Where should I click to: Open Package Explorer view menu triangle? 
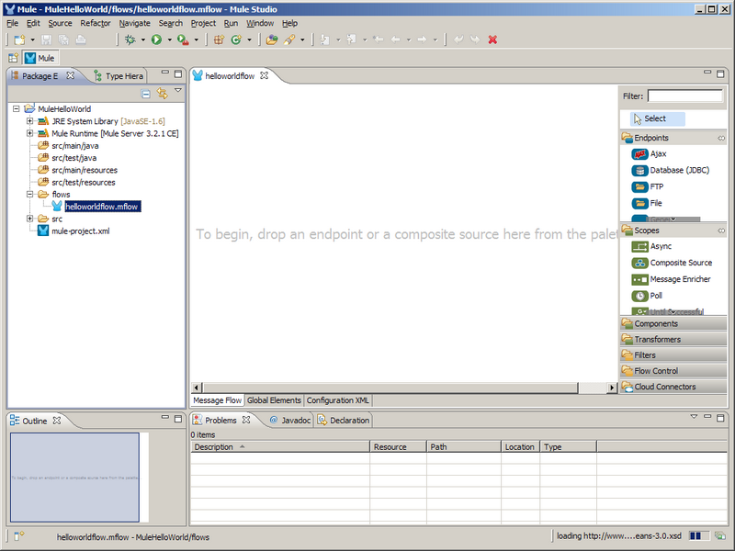point(178,90)
